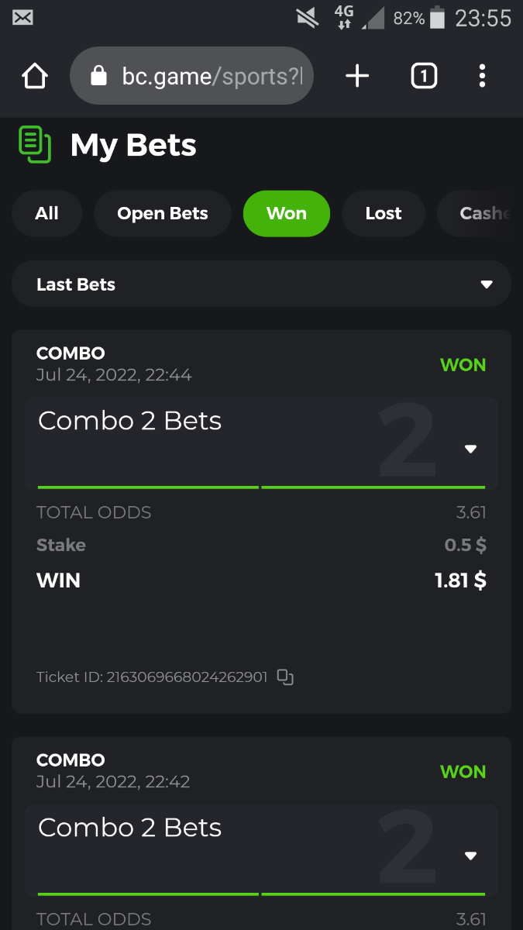The width and height of the screenshot is (523, 930).
Task: Tap the green My Bets icon
Action: 35,145
